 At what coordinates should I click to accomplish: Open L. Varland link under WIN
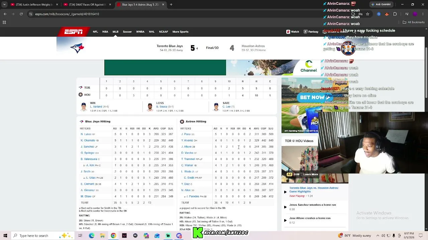(96, 107)
